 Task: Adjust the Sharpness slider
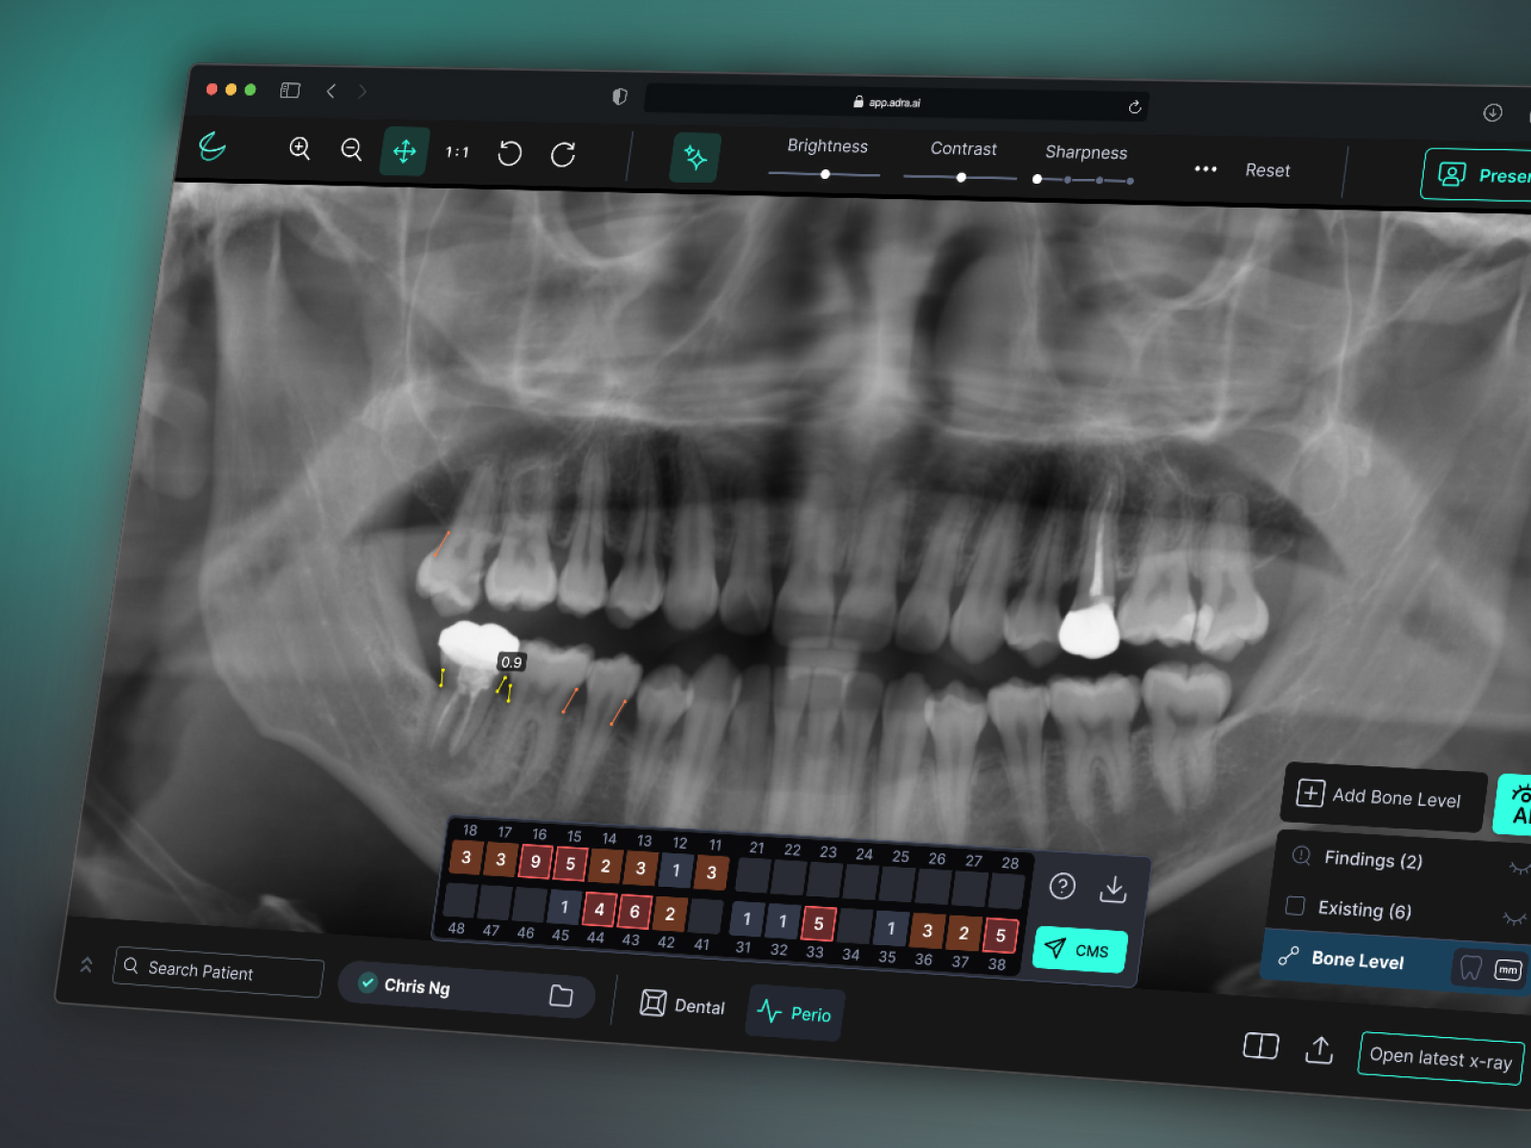pyautogui.click(x=1084, y=180)
